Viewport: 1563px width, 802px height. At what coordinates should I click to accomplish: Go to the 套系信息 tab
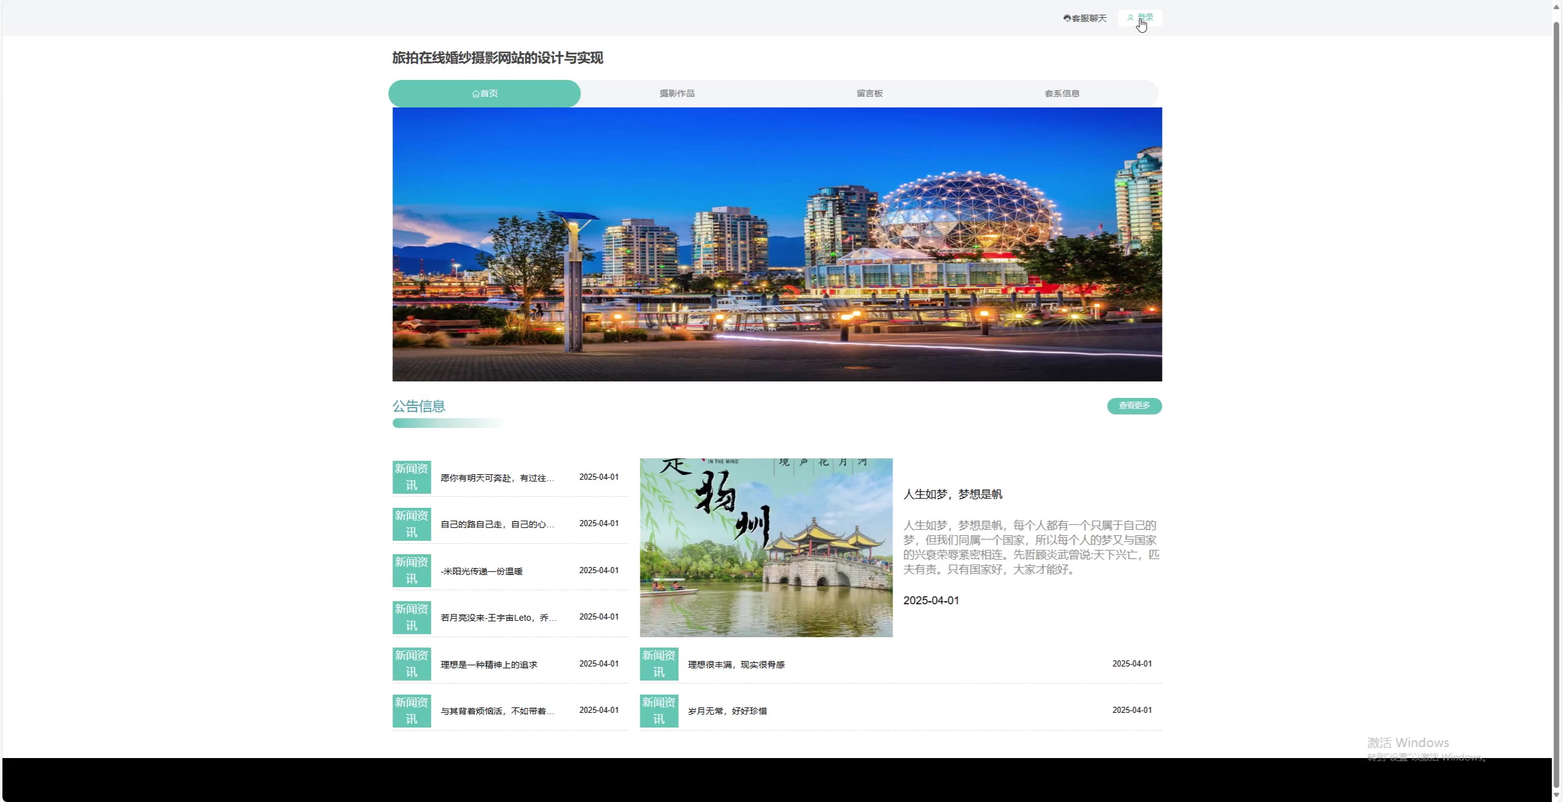click(x=1062, y=93)
